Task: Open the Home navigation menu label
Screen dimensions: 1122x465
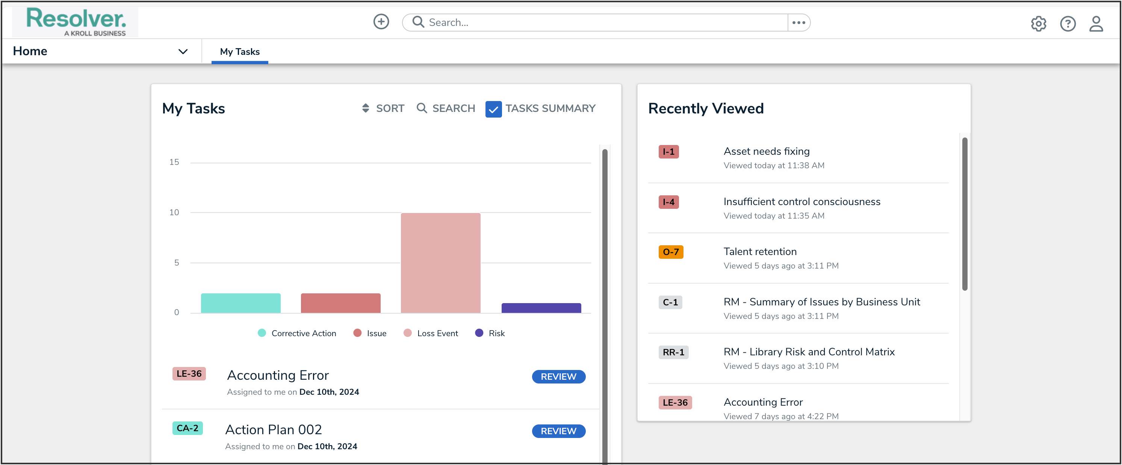Action: pyautogui.click(x=30, y=51)
